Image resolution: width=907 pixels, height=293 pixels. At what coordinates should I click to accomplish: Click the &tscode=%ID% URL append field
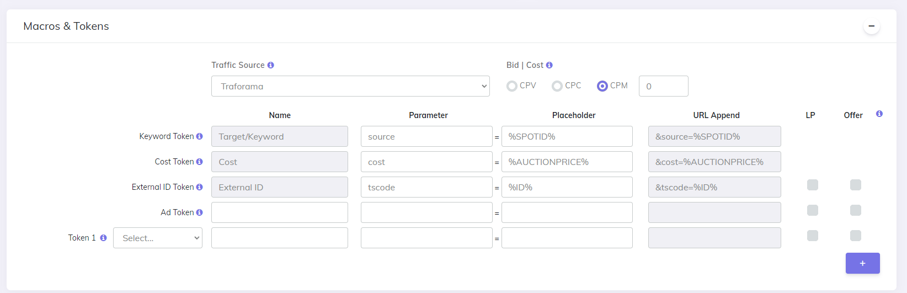[x=714, y=187]
